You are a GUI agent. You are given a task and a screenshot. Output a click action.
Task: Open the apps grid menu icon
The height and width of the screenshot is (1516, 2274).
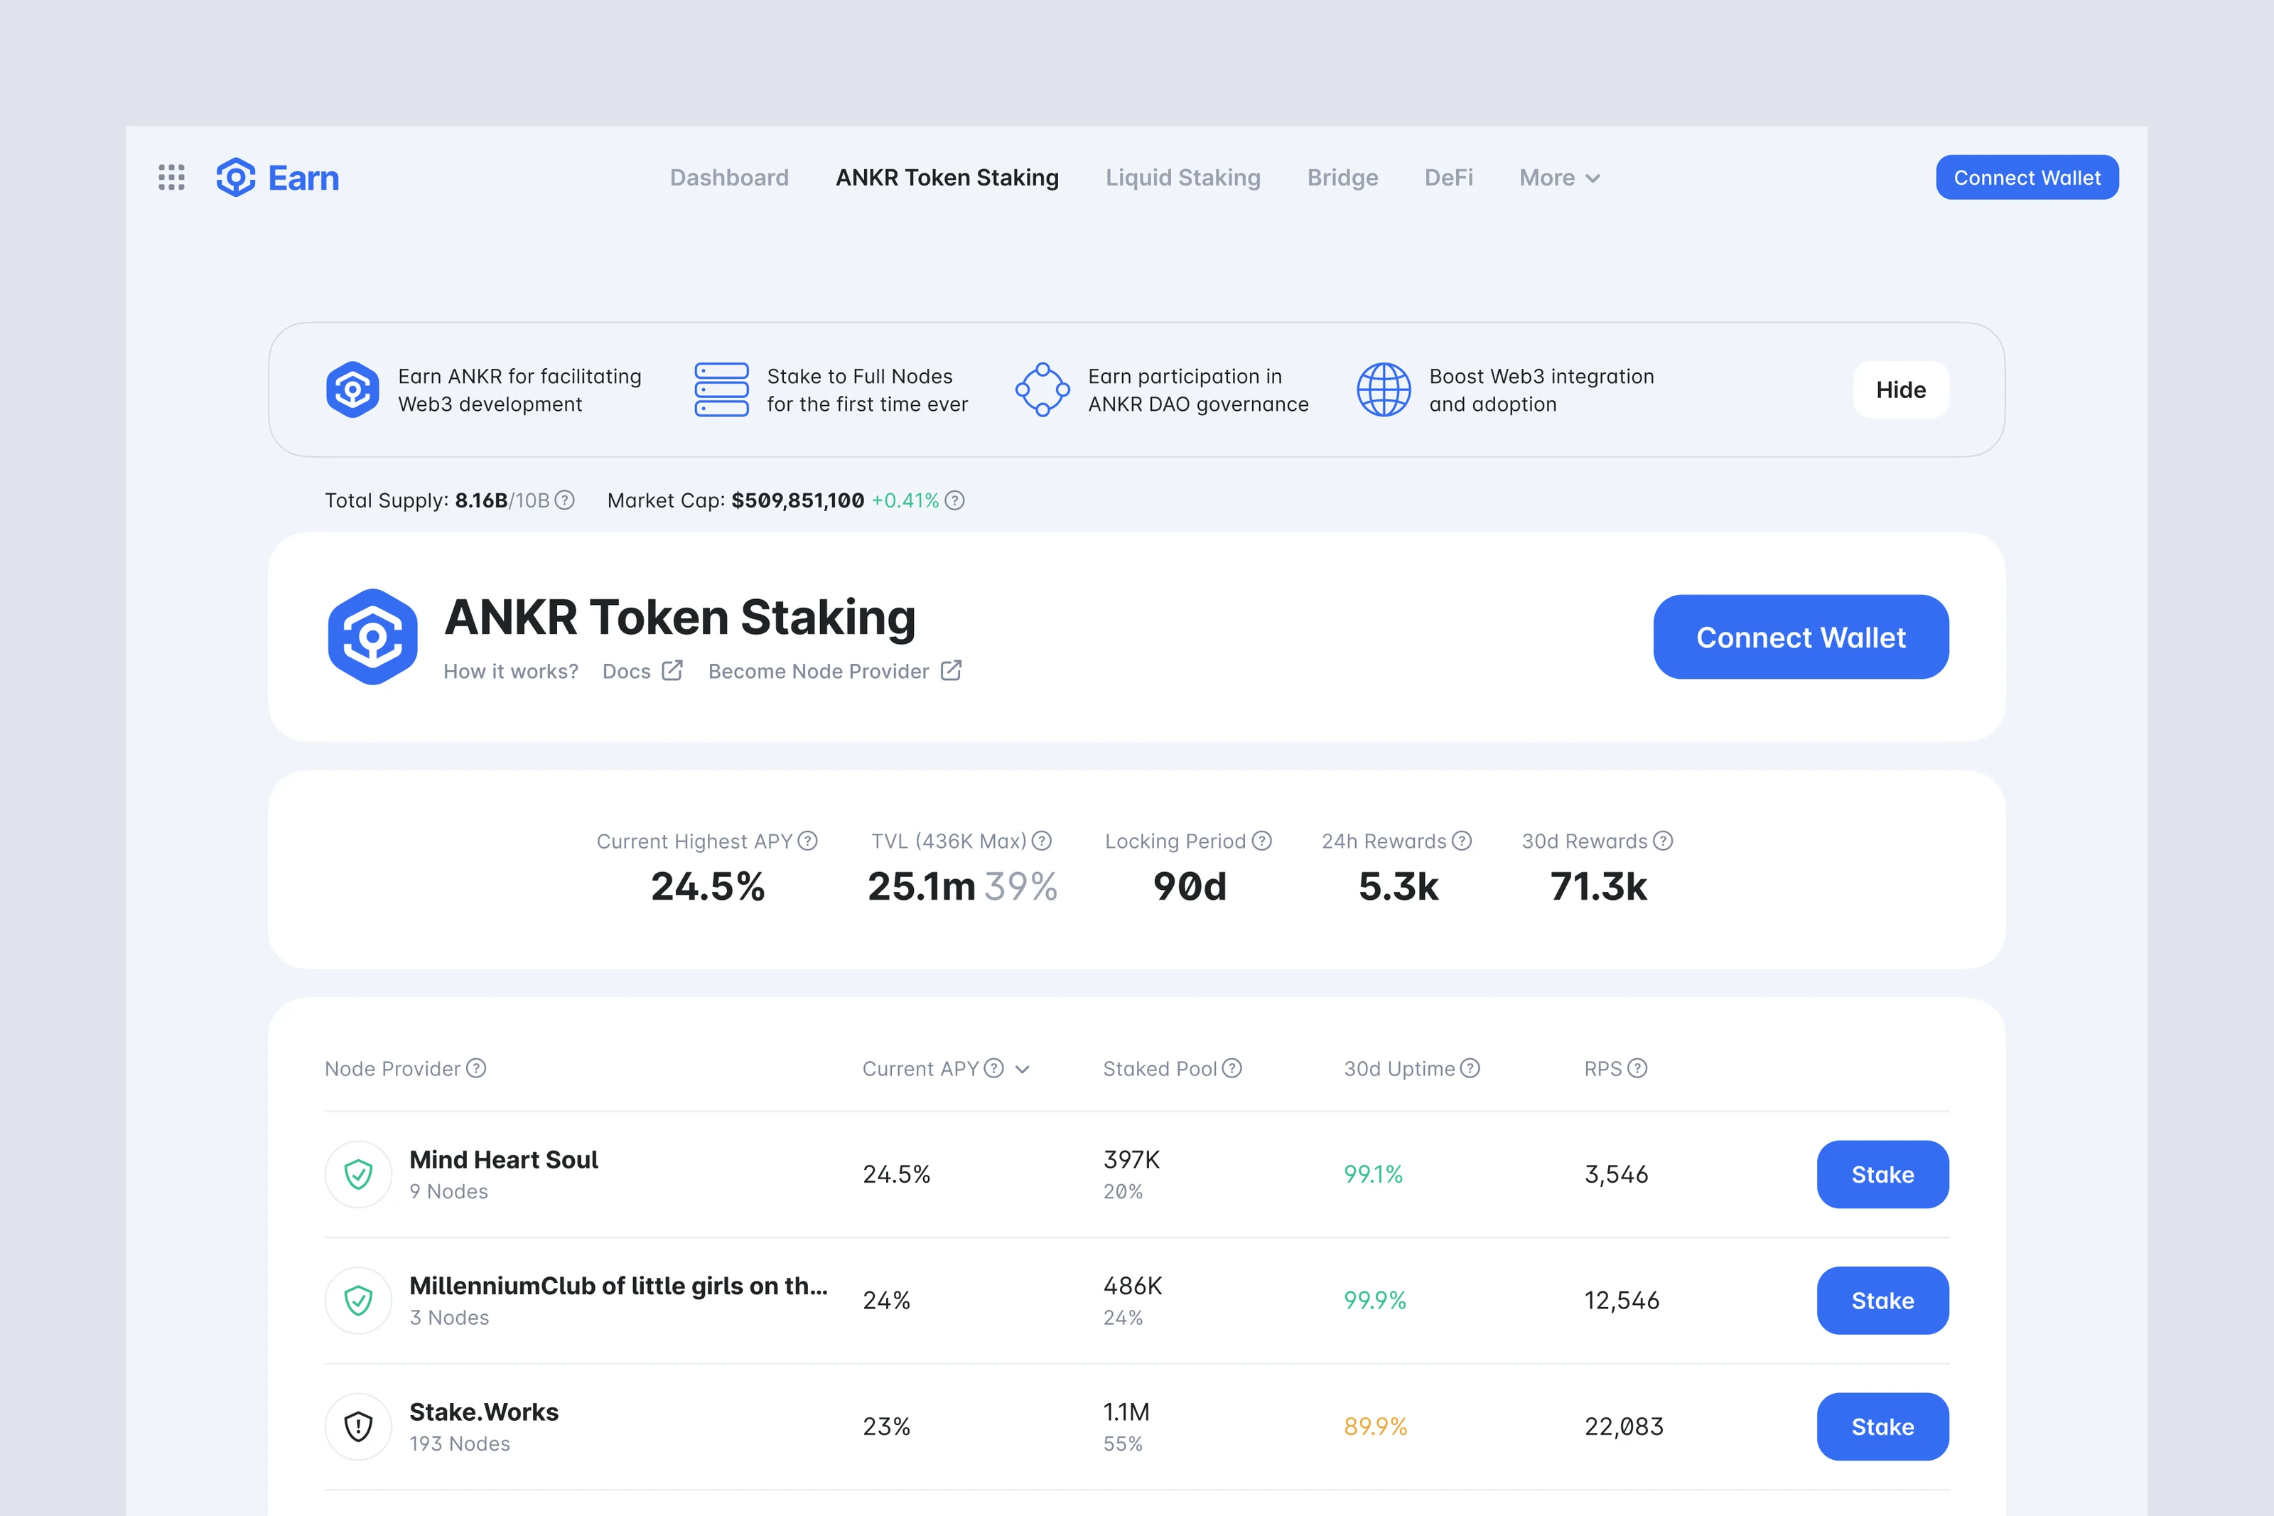pyautogui.click(x=171, y=177)
